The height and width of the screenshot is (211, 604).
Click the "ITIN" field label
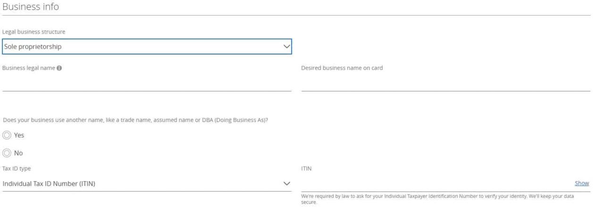point(306,168)
